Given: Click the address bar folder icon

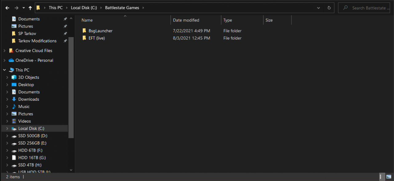Looking at the screenshot, I should click(x=38, y=8).
